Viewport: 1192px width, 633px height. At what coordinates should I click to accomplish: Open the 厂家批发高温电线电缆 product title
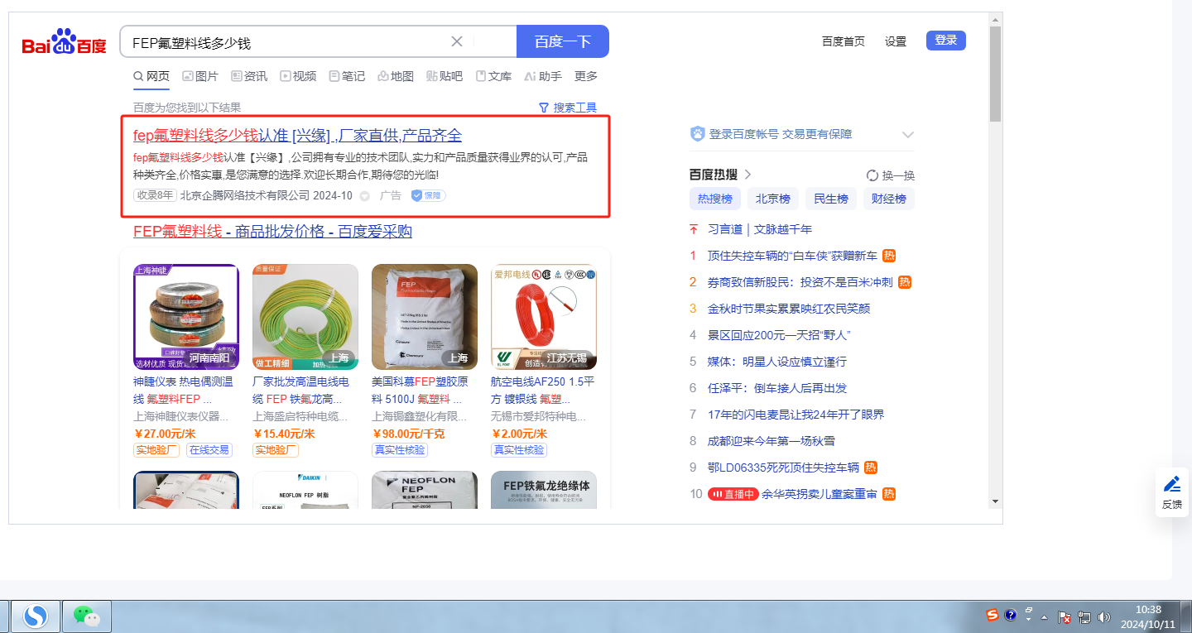301,390
